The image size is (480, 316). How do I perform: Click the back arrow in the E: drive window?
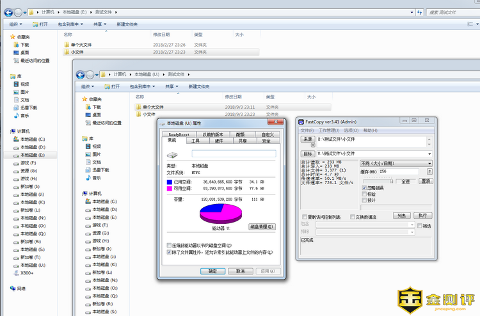14,12
